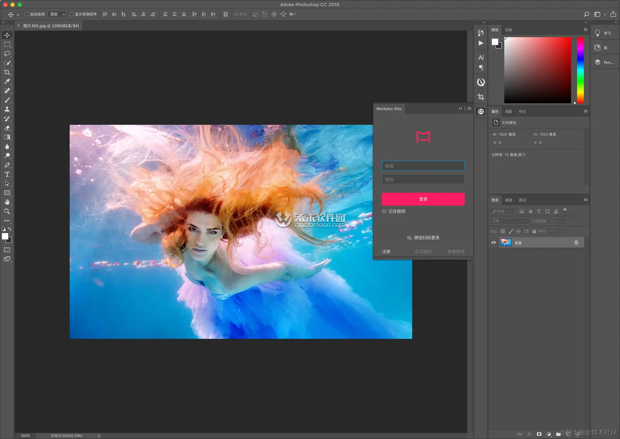Pick the Blur tool (droplet icon)
The width and height of the screenshot is (620, 439).
click(x=7, y=146)
